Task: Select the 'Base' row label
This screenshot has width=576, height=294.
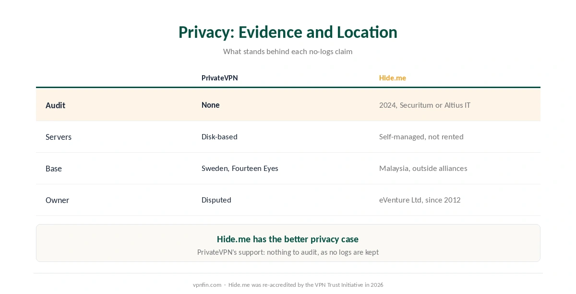Action: (x=54, y=169)
